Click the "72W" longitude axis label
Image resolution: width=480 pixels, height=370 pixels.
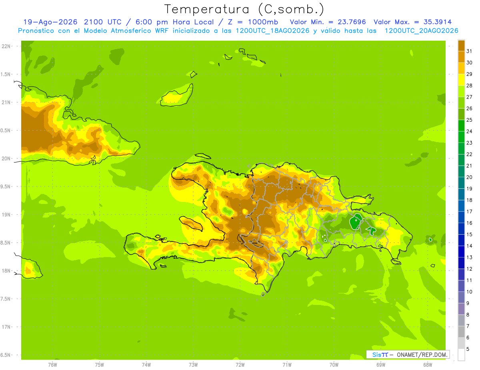point(240,365)
